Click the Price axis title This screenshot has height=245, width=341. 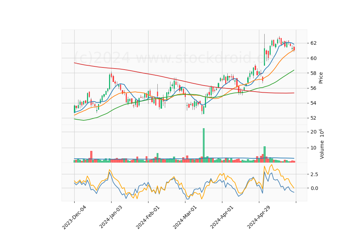[321, 78]
